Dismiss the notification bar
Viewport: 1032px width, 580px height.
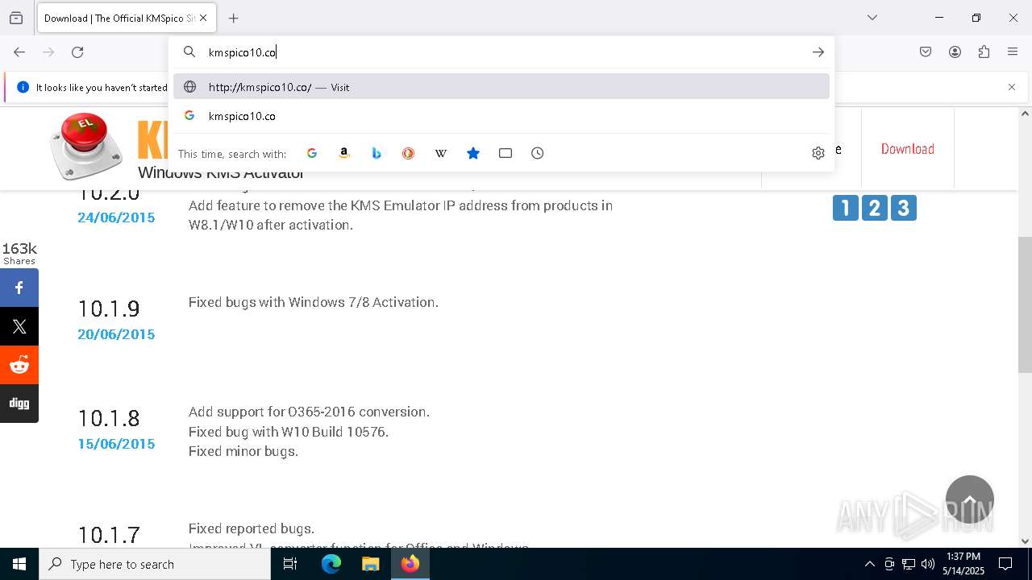pos(1012,87)
